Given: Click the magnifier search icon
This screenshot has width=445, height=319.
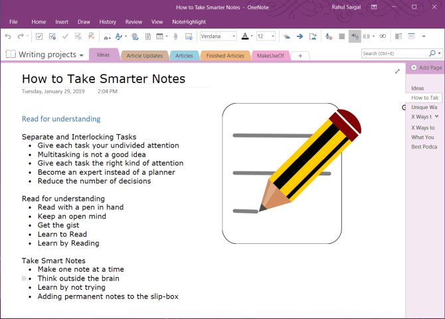Looking at the screenshot, I should pos(432,53).
